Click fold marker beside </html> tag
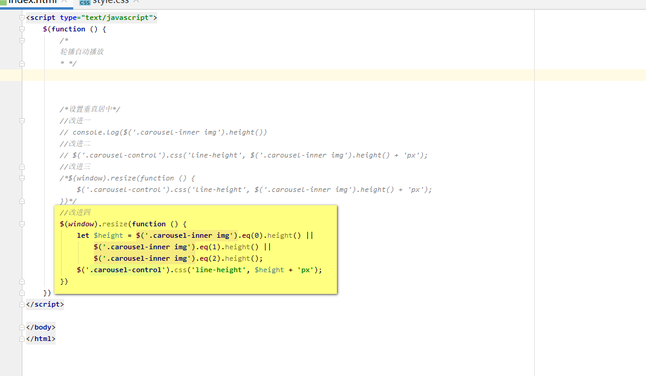Image resolution: width=646 pixels, height=376 pixels. [x=22, y=339]
